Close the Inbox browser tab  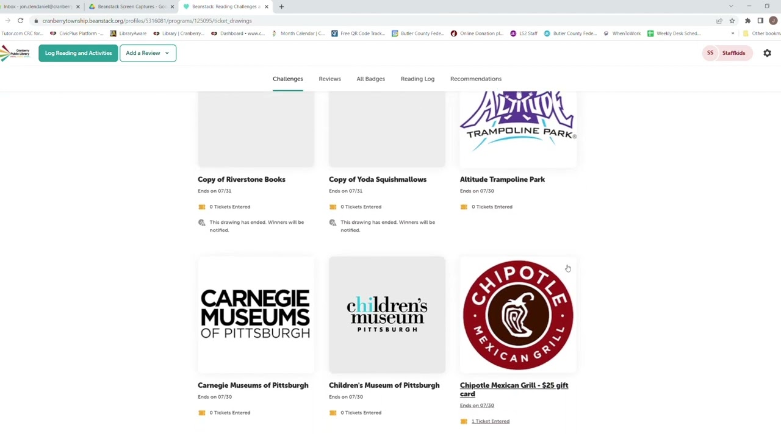pyautogui.click(x=77, y=7)
